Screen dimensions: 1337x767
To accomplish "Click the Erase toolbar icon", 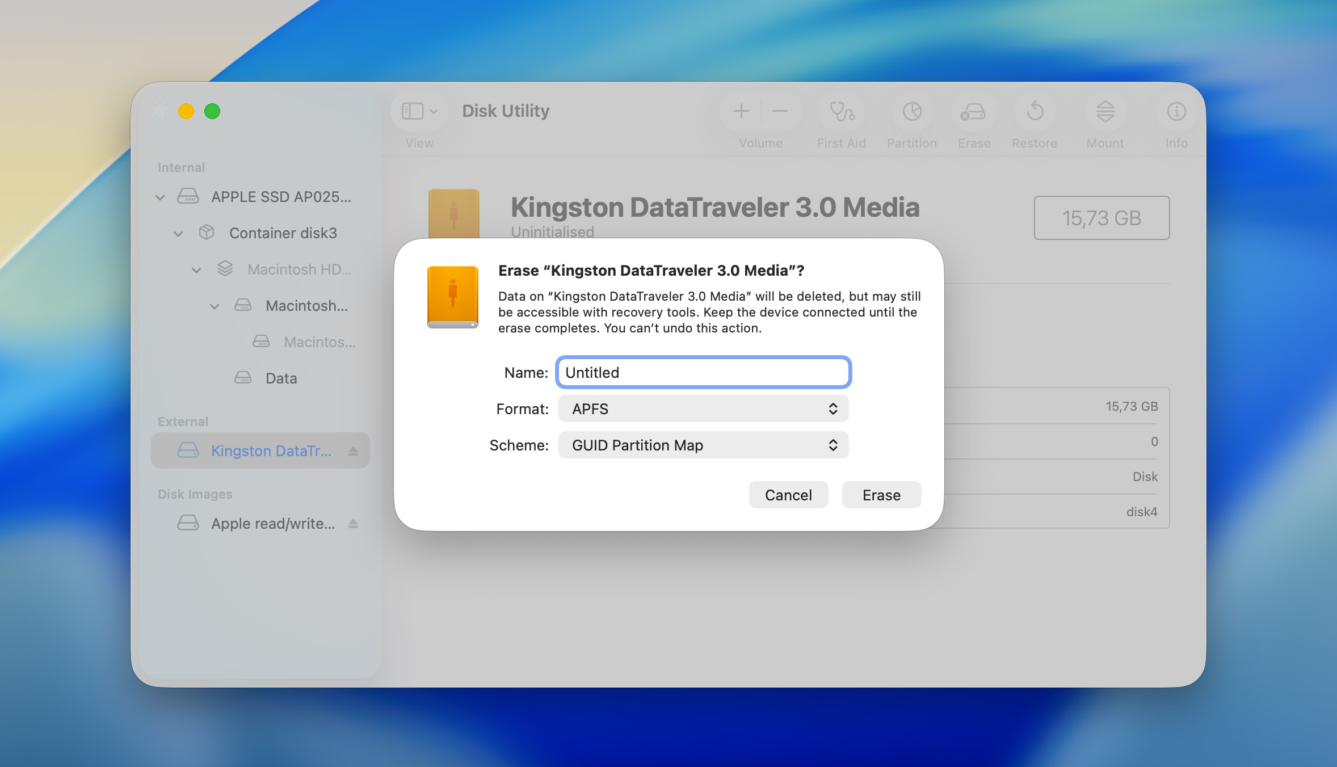I will pyautogui.click(x=974, y=111).
